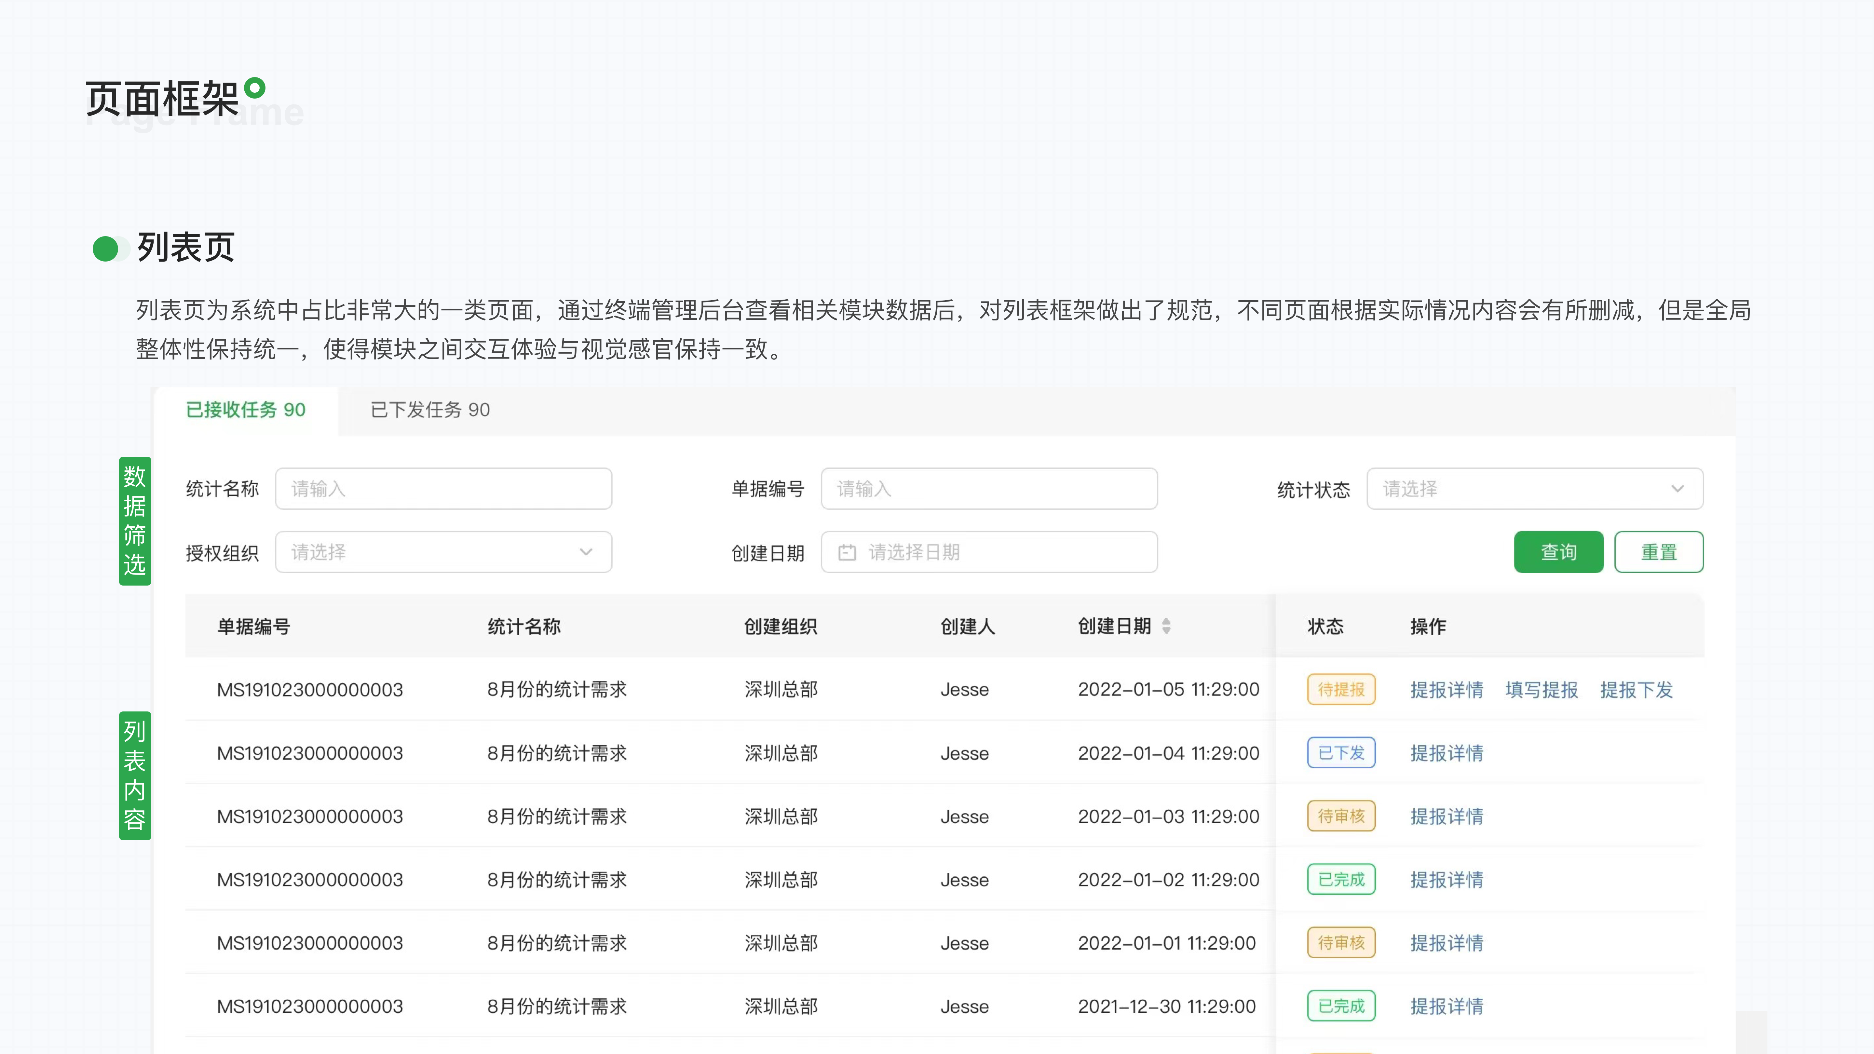Viewport: 1874px width, 1054px height.
Task: Sort by 创建日期 using sort arrows
Action: tap(1166, 626)
